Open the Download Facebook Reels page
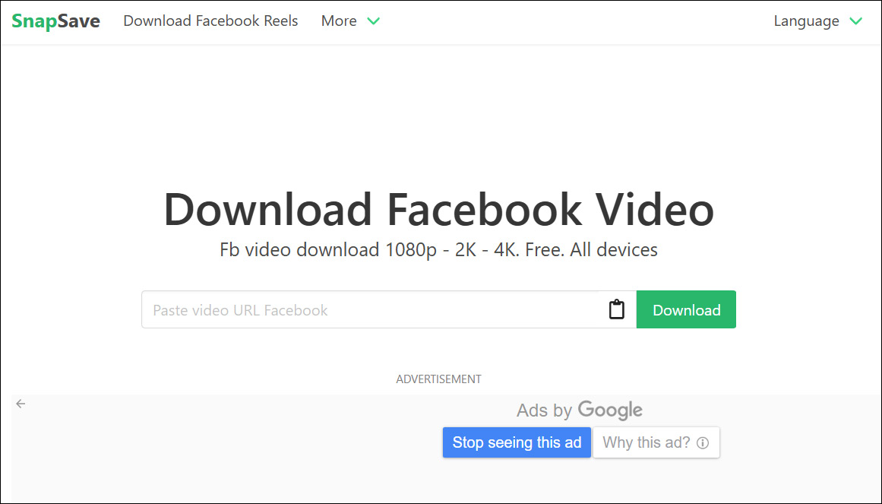This screenshot has height=504, width=882. click(x=210, y=21)
